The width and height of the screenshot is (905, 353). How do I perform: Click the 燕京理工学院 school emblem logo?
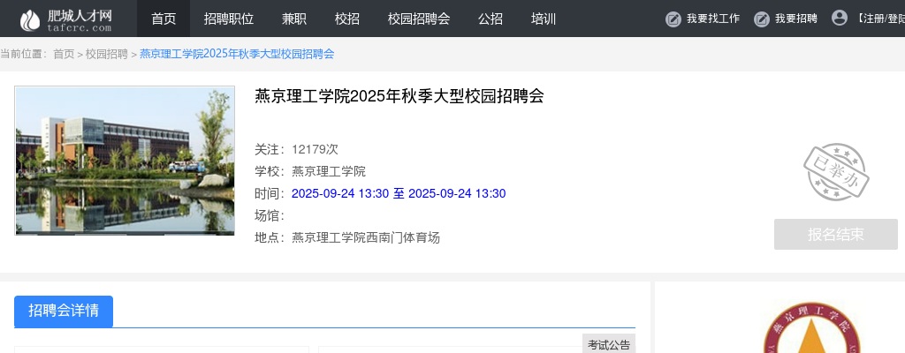point(810,331)
